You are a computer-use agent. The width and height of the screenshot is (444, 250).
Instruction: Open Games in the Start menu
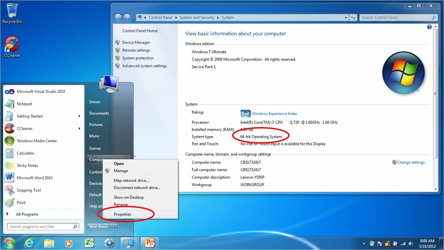click(x=95, y=148)
